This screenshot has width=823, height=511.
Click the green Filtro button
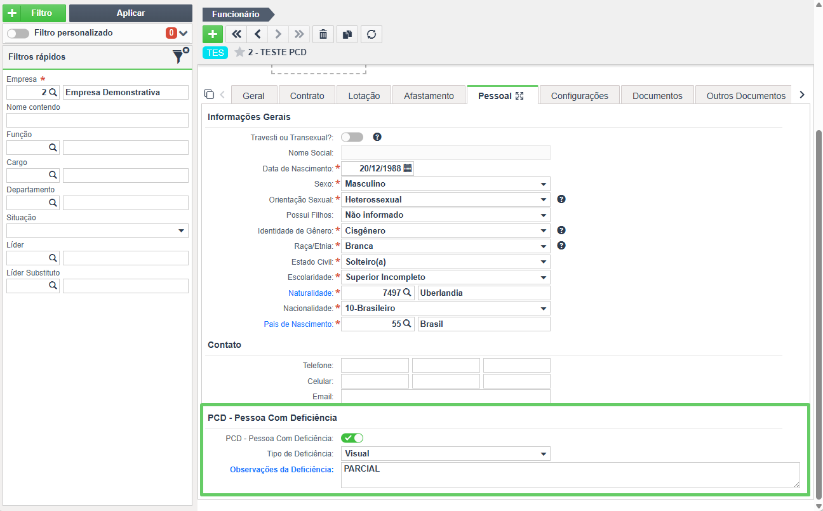(34, 13)
